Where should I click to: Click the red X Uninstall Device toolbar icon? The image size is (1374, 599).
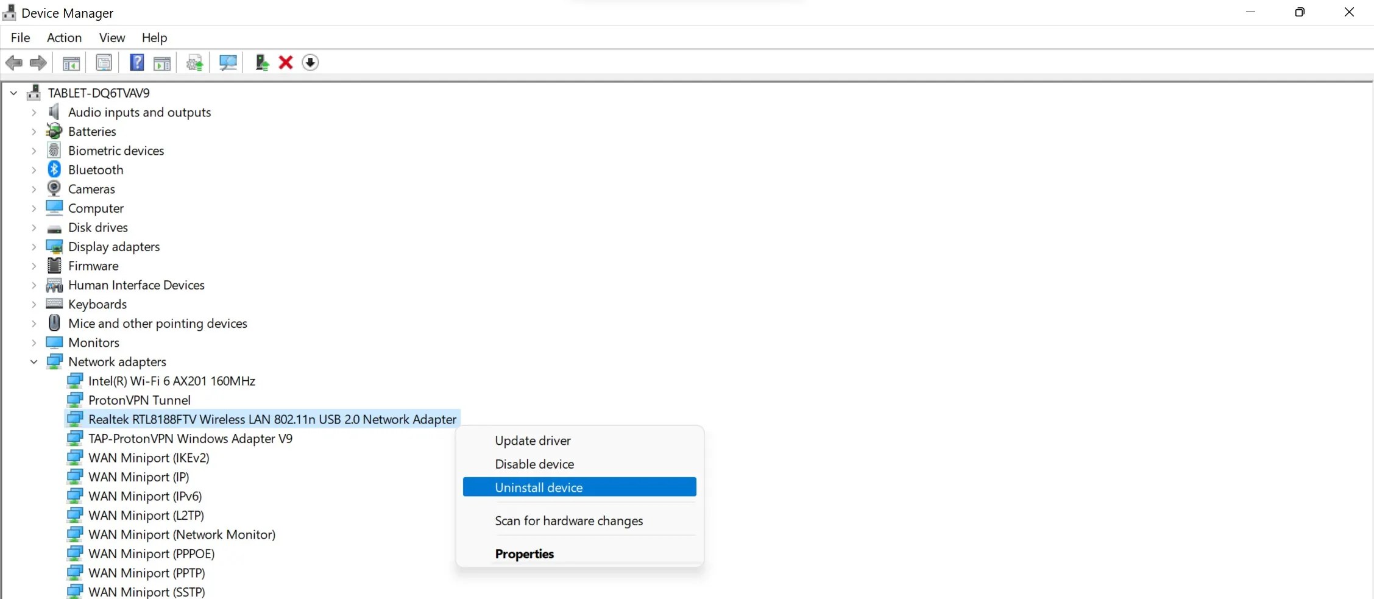[x=284, y=62]
